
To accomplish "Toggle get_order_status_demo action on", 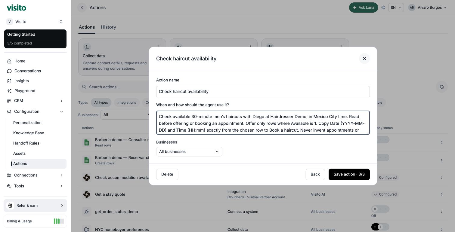I will pyautogui.click(x=380, y=209).
